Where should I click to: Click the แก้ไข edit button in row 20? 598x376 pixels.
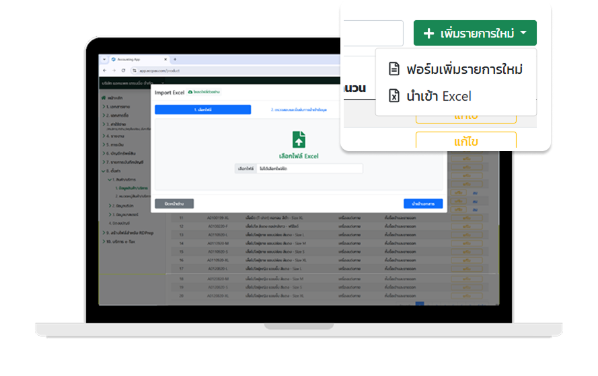(x=467, y=295)
